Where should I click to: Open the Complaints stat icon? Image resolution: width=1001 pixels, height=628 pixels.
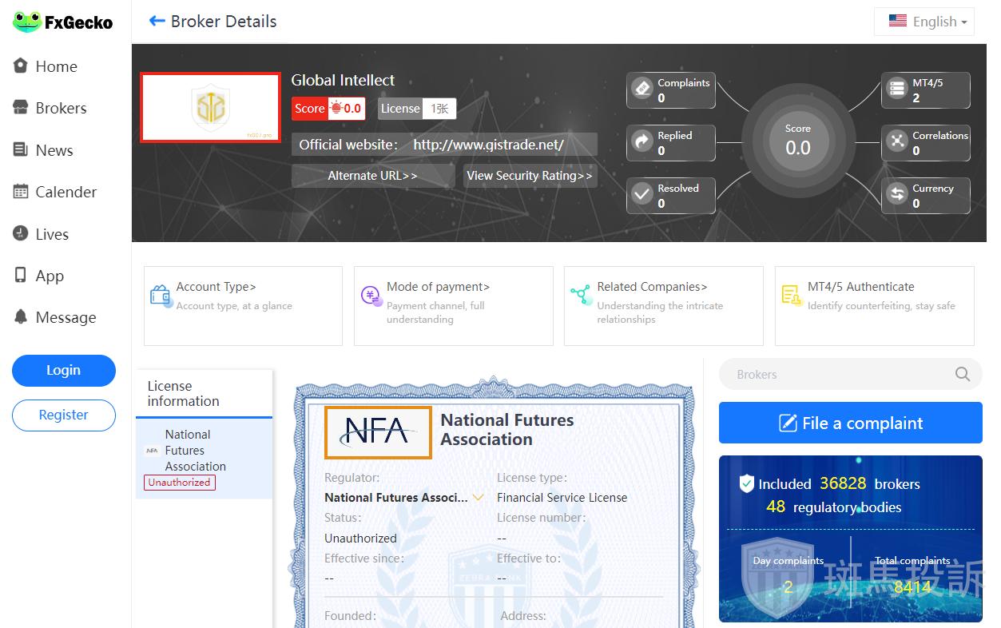pos(642,89)
